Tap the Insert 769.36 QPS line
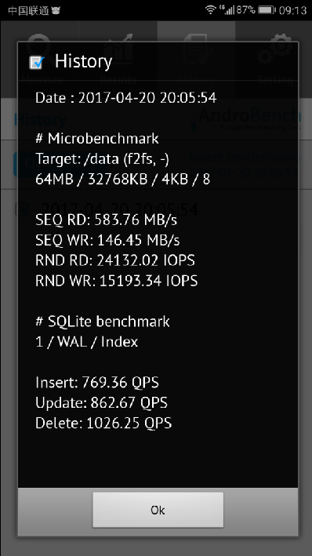The width and height of the screenshot is (312, 556). 97,382
